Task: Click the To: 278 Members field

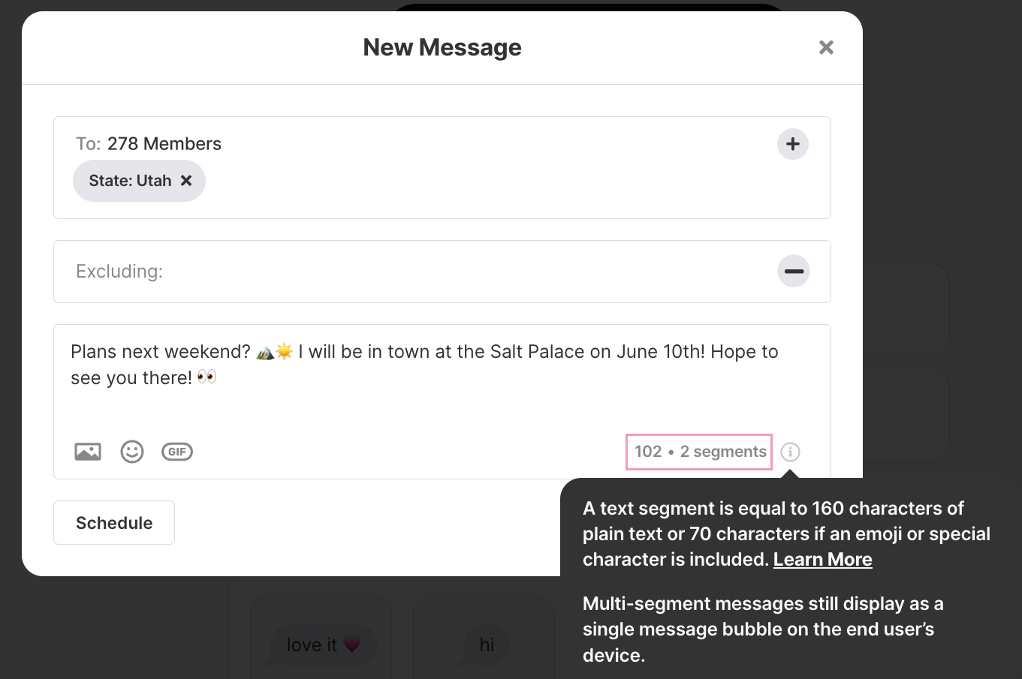Action: point(442,167)
